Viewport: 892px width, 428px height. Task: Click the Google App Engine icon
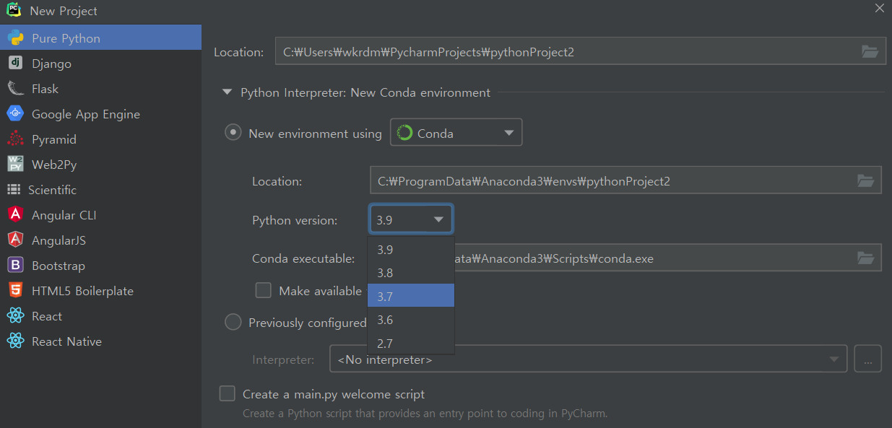14,114
